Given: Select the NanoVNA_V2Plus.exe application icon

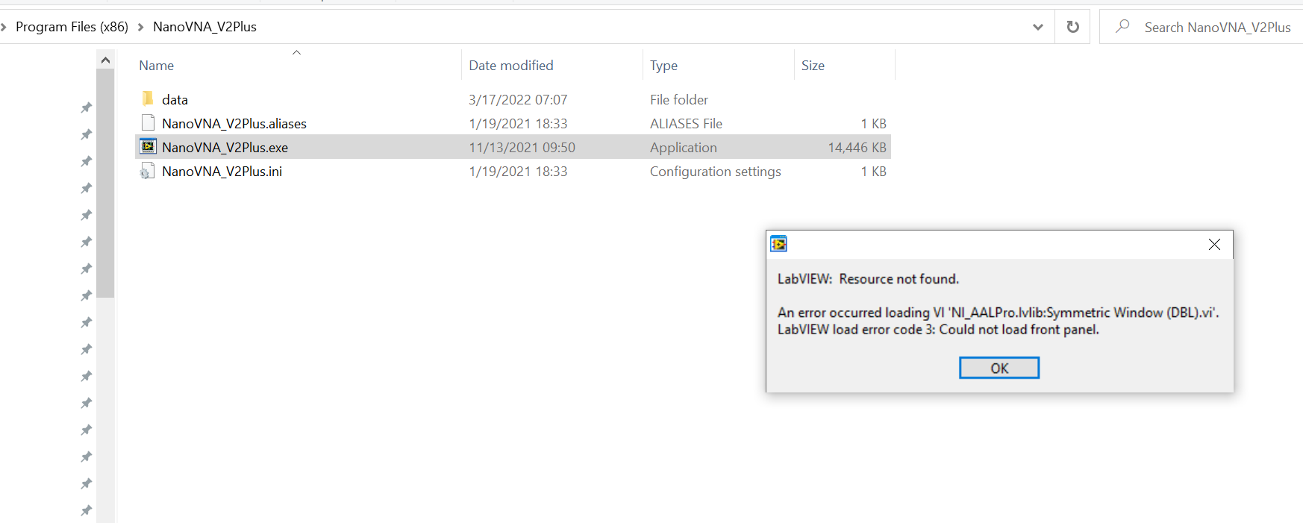Looking at the screenshot, I should (148, 146).
